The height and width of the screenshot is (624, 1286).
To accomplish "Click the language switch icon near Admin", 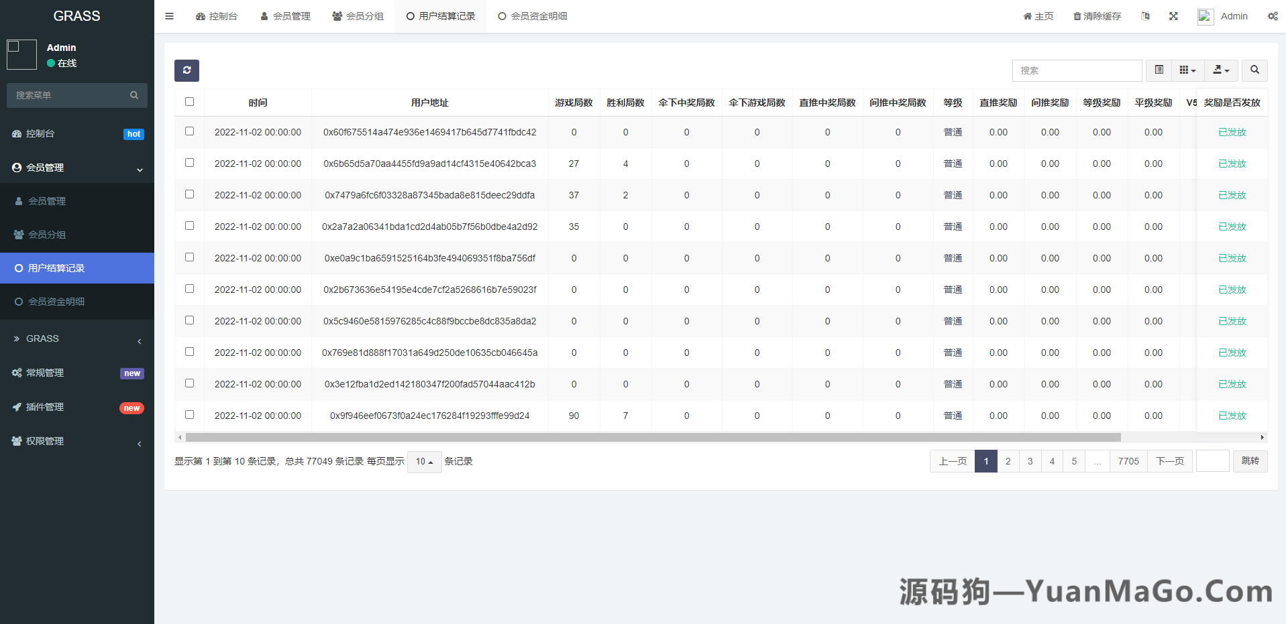I will tap(1145, 15).
